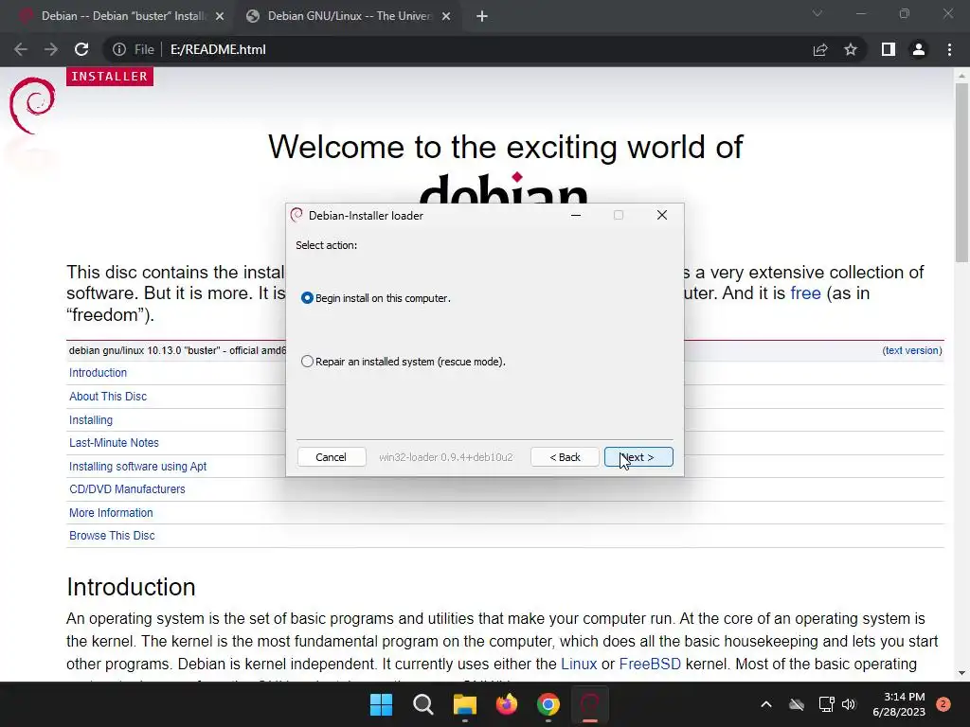Click the Debian swirl icon in dialog title bar
The image size is (970, 727).
(x=296, y=215)
